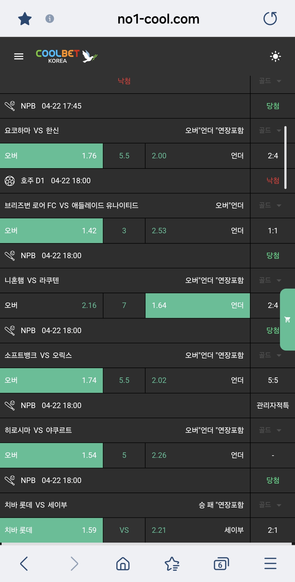Expand the 골드 dropdown for 히로시마 VS 야쿠르트
The width and height of the screenshot is (295, 582).
coord(270,430)
